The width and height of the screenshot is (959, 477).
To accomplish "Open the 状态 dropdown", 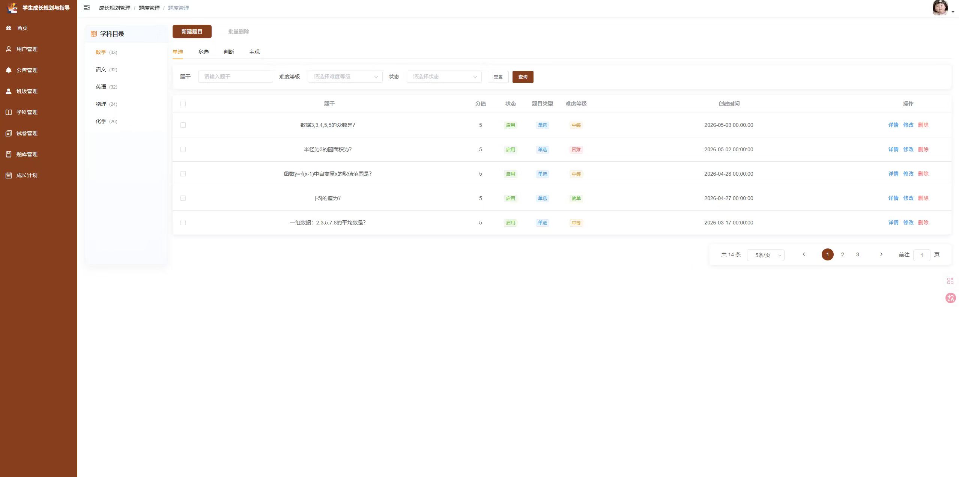I will coord(444,77).
